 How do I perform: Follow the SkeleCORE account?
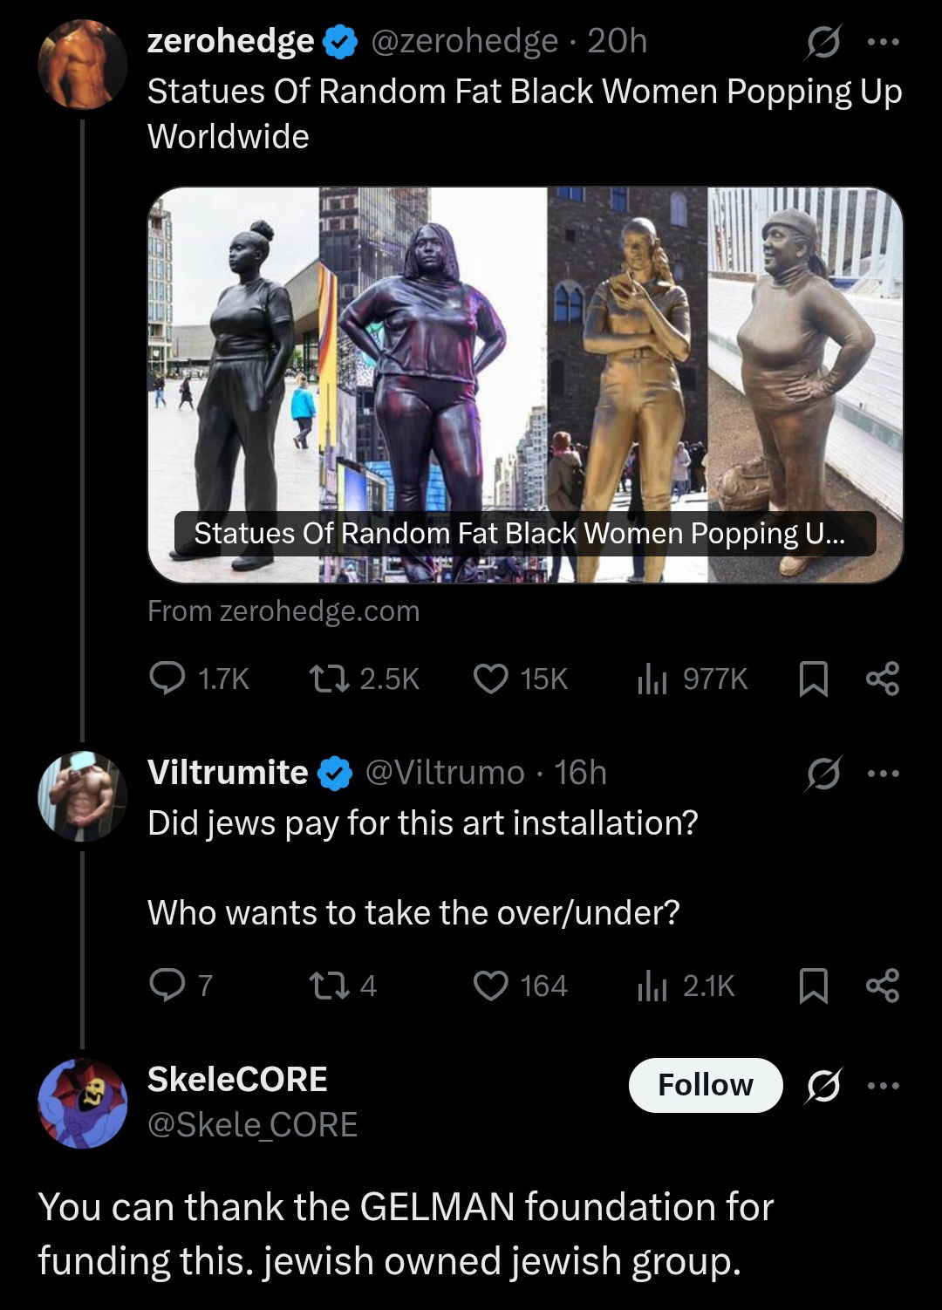click(706, 1085)
